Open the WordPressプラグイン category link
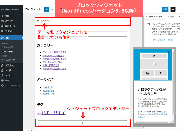This screenshot has width=183, height=131. [54, 59]
